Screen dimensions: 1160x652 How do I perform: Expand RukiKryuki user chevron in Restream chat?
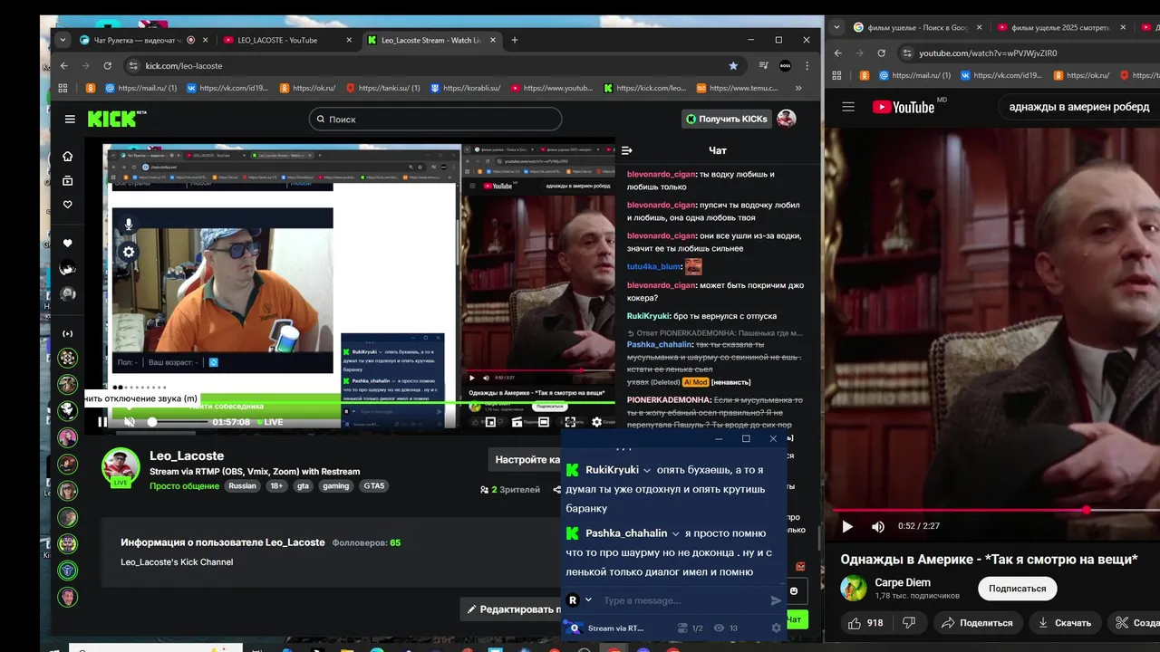(647, 470)
